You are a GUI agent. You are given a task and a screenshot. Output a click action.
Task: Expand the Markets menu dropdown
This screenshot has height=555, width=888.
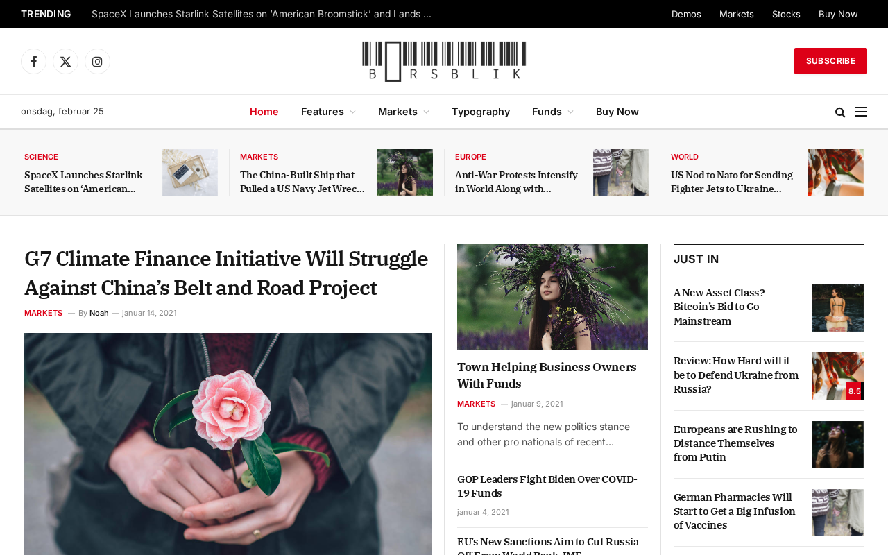point(404,112)
